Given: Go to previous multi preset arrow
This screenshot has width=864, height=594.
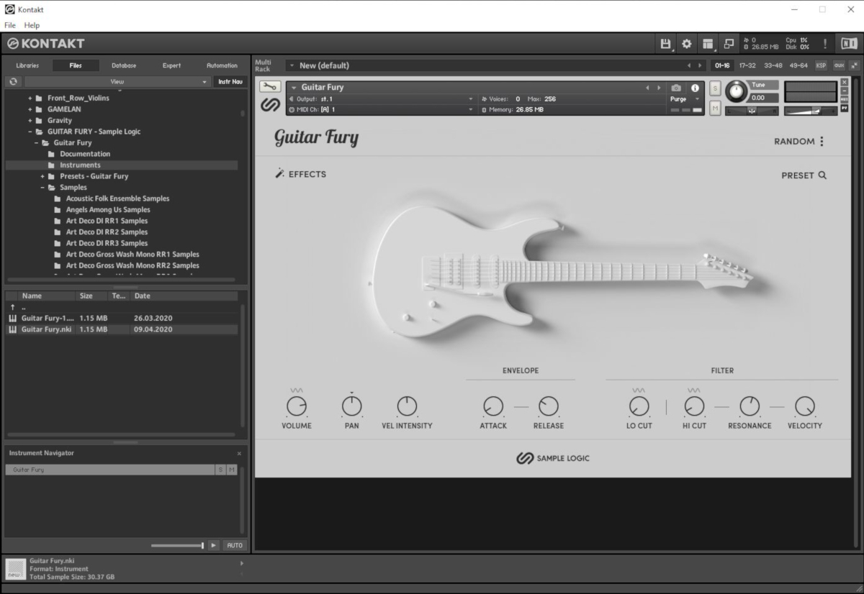Looking at the screenshot, I should pos(689,65).
